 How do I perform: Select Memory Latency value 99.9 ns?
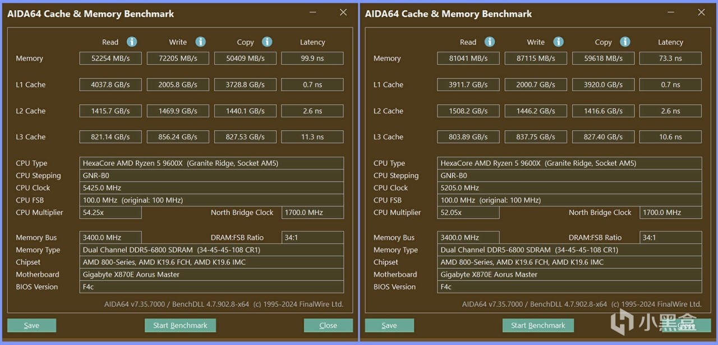click(312, 58)
